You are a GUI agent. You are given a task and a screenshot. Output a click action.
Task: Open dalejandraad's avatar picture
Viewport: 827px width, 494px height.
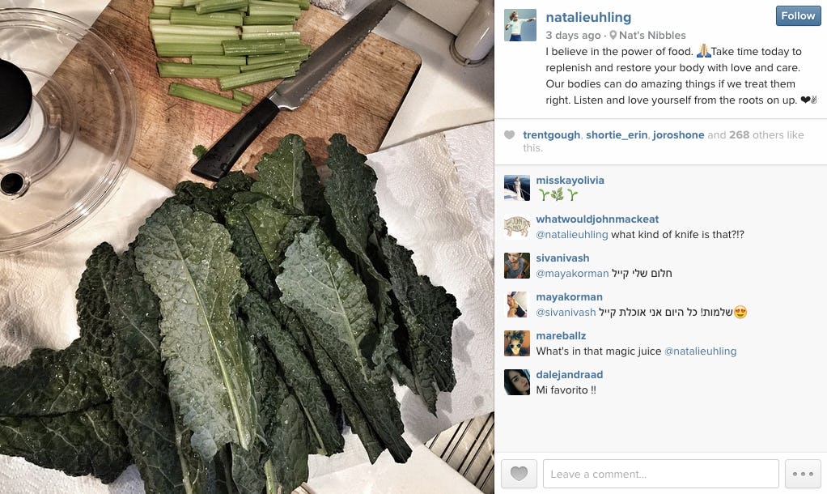[x=517, y=382]
